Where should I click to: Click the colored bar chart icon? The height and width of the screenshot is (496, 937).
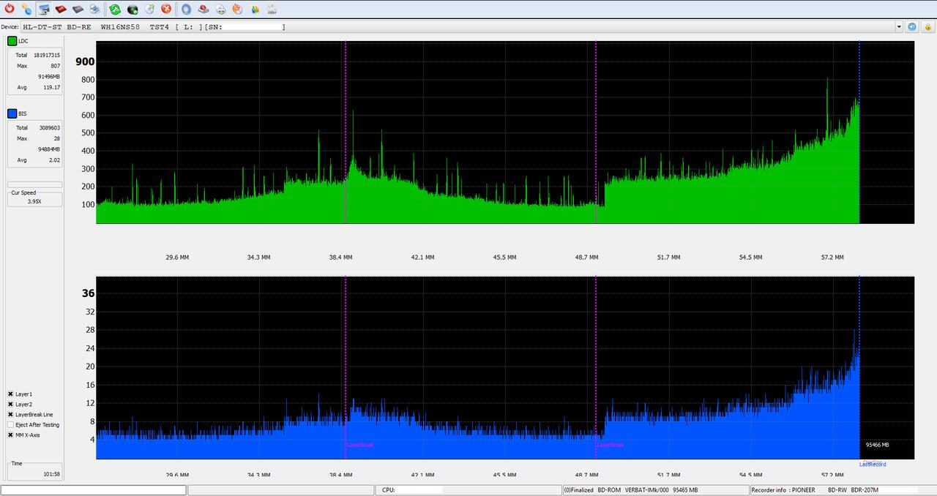[x=255, y=10]
